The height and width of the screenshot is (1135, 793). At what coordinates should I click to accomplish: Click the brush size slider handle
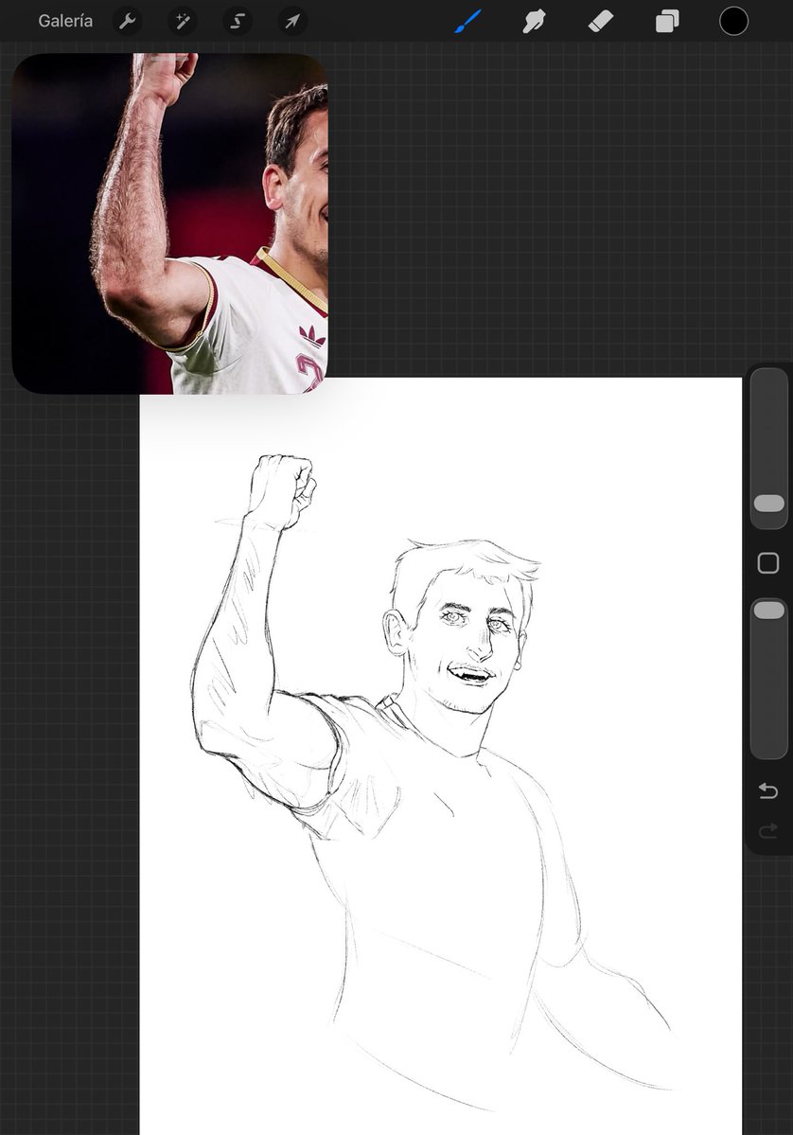click(769, 504)
